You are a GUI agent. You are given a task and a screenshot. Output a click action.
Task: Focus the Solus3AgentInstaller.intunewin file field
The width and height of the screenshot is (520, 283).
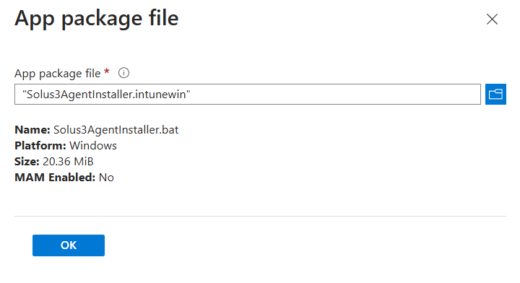click(248, 94)
